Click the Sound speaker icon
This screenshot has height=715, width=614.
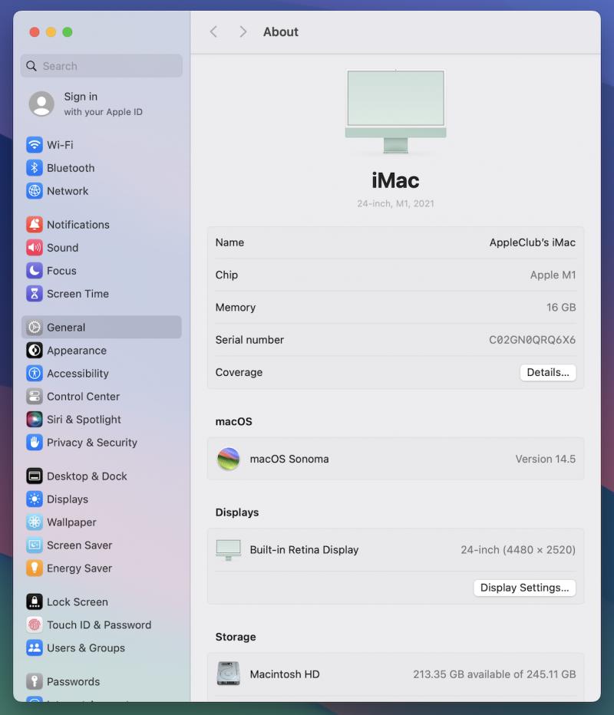point(35,248)
